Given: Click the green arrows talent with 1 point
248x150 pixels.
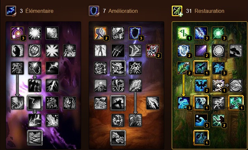Looking at the screenshot, I should [184, 33].
